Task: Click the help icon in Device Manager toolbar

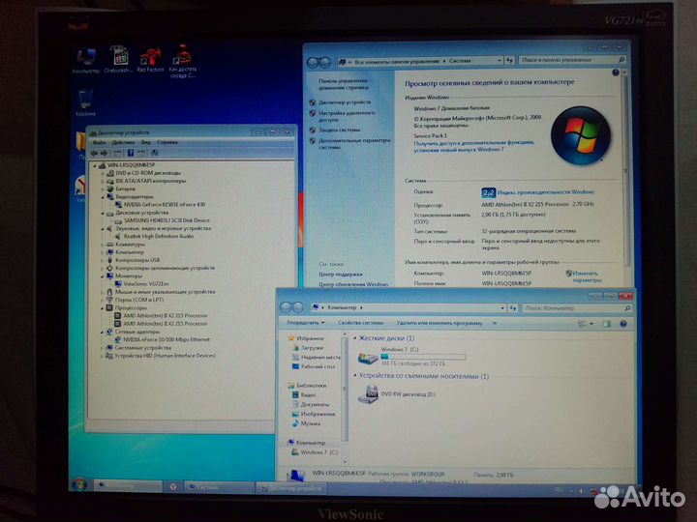Action: [131, 153]
